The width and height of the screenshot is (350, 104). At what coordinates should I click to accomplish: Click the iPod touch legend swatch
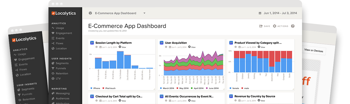(x=103, y=88)
